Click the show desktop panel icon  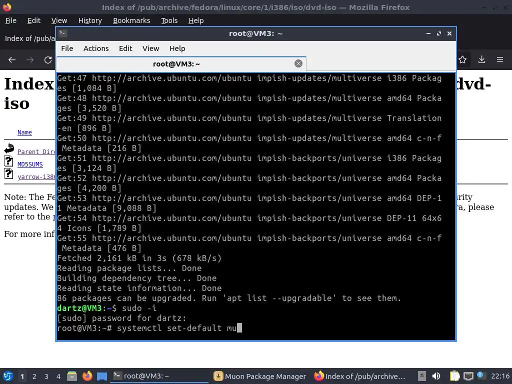pos(102,376)
